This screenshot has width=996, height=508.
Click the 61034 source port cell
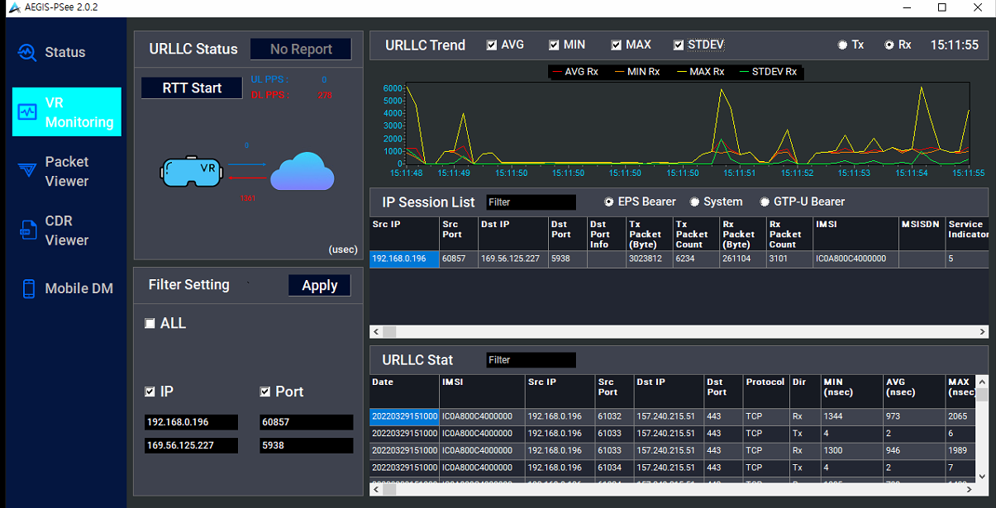point(614,468)
